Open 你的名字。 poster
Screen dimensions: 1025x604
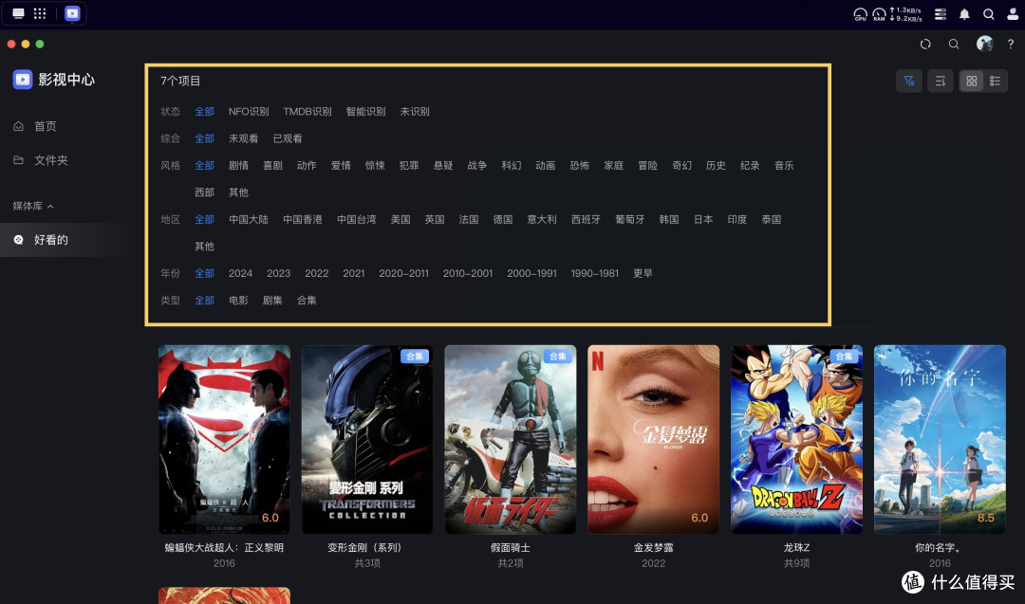[x=940, y=439]
